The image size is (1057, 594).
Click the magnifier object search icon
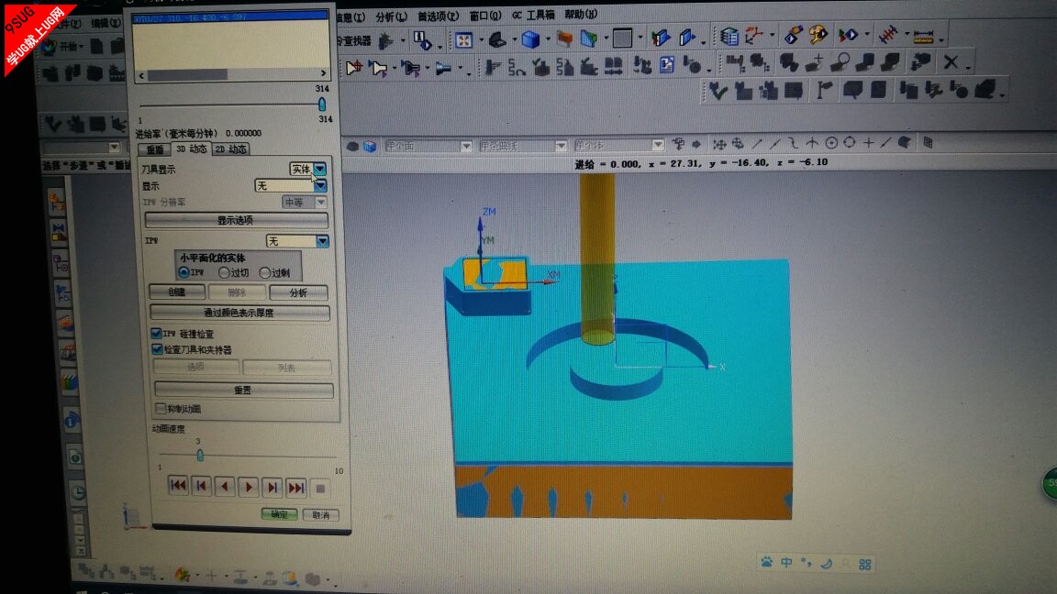840,62
